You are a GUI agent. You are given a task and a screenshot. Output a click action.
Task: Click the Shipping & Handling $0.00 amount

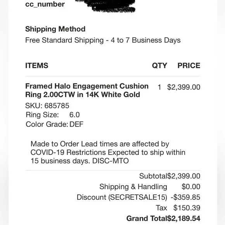pos(191,187)
